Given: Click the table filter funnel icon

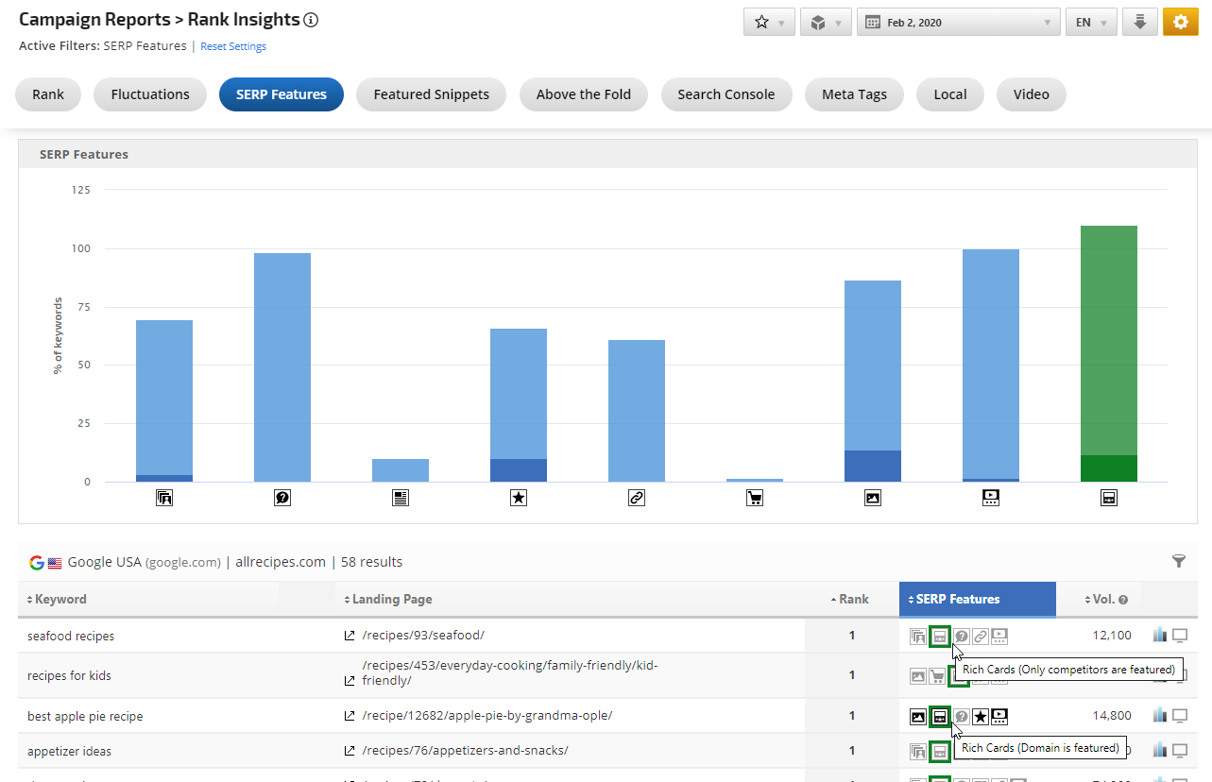Looking at the screenshot, I should coord(1179,562).
